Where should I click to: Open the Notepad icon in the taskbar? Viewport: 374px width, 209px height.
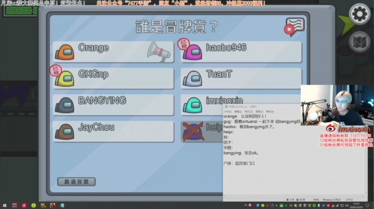(x=62, y=205)
